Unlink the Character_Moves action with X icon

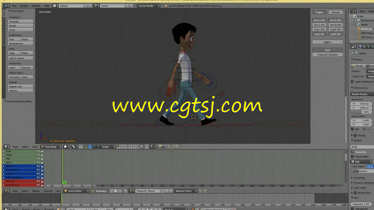[171, 191]
